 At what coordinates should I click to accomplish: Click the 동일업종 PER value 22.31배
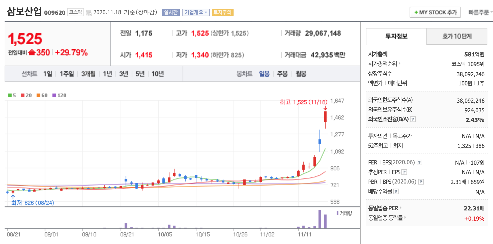pos(474,208)
